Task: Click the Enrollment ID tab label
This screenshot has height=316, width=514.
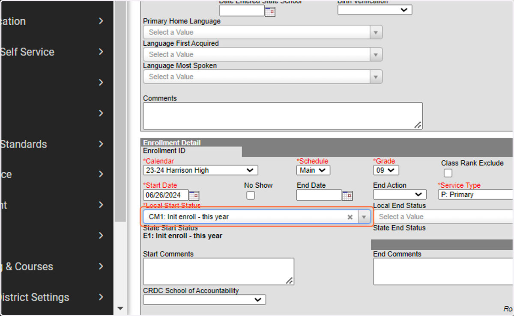Action: coord(164,151)
